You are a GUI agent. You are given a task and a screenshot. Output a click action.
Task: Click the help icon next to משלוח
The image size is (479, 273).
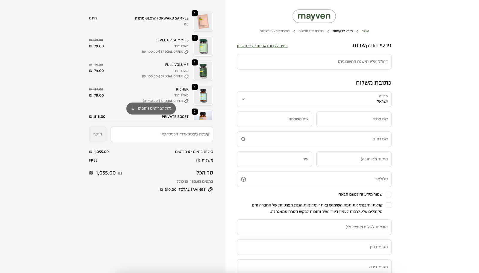click(198, 160)
